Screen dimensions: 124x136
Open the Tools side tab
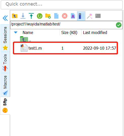pos(5,62)
